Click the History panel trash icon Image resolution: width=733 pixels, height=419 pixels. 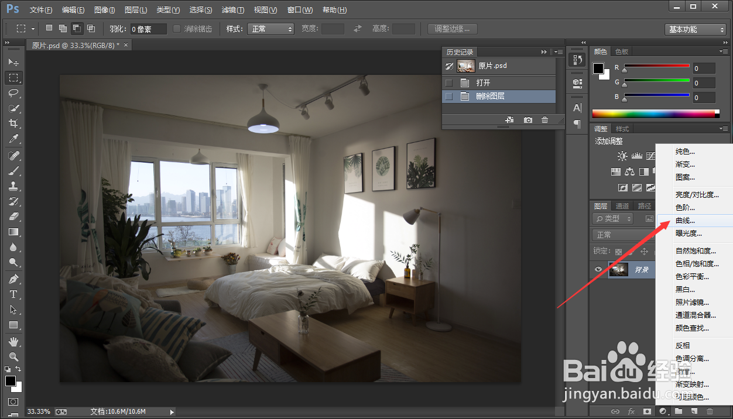pyautogui.click(x=545, y=120)
